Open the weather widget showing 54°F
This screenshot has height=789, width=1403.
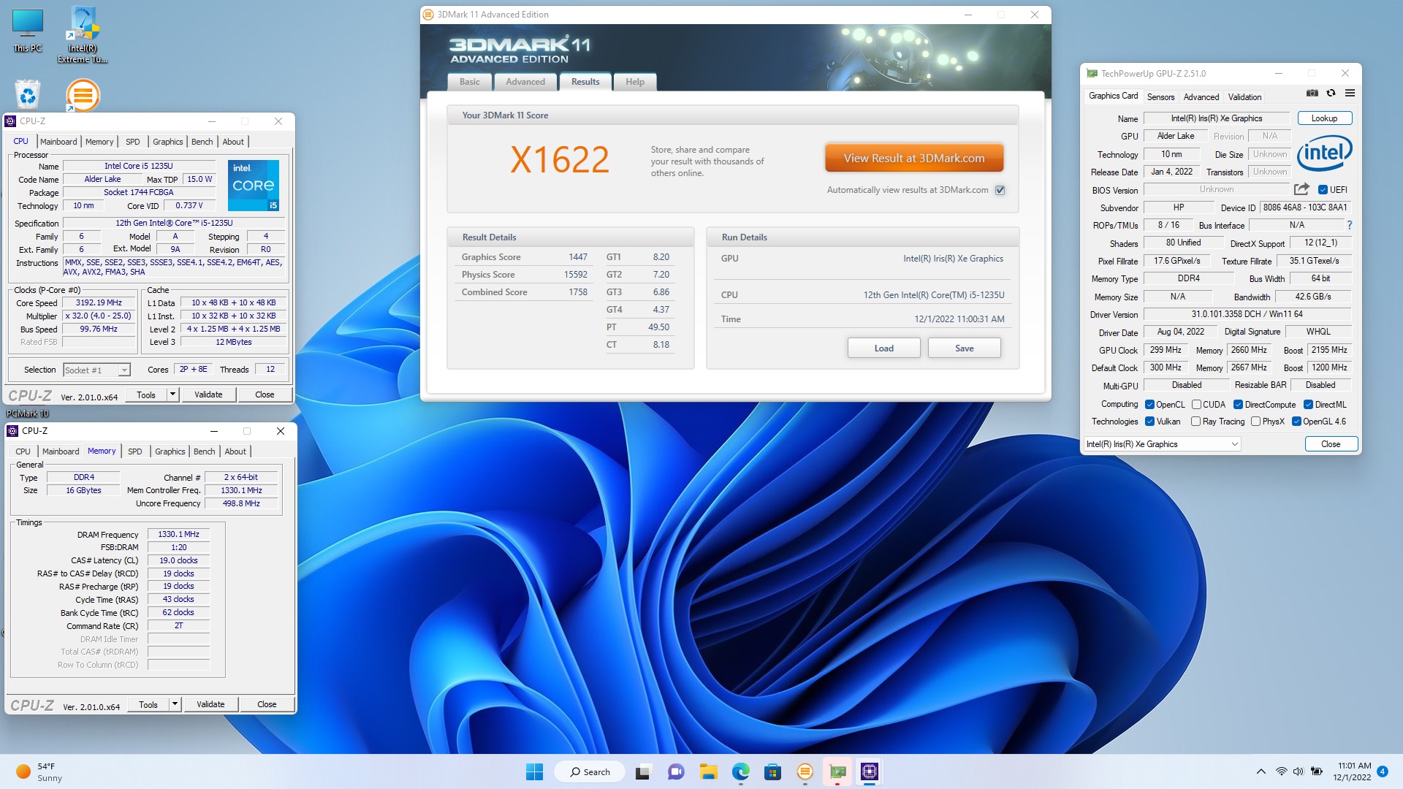point(40,771)
